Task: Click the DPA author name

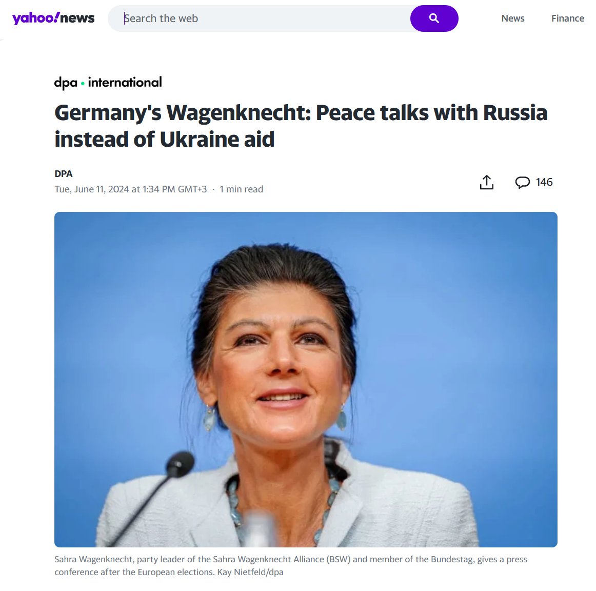Action: (64, 174)
